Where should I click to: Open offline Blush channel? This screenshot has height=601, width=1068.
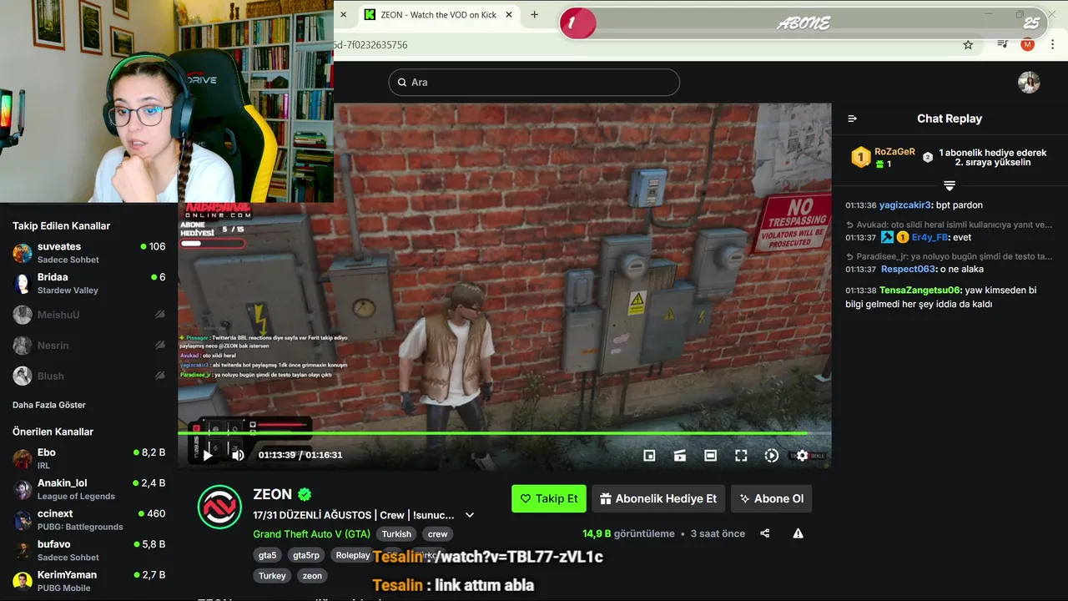[88, 376]
